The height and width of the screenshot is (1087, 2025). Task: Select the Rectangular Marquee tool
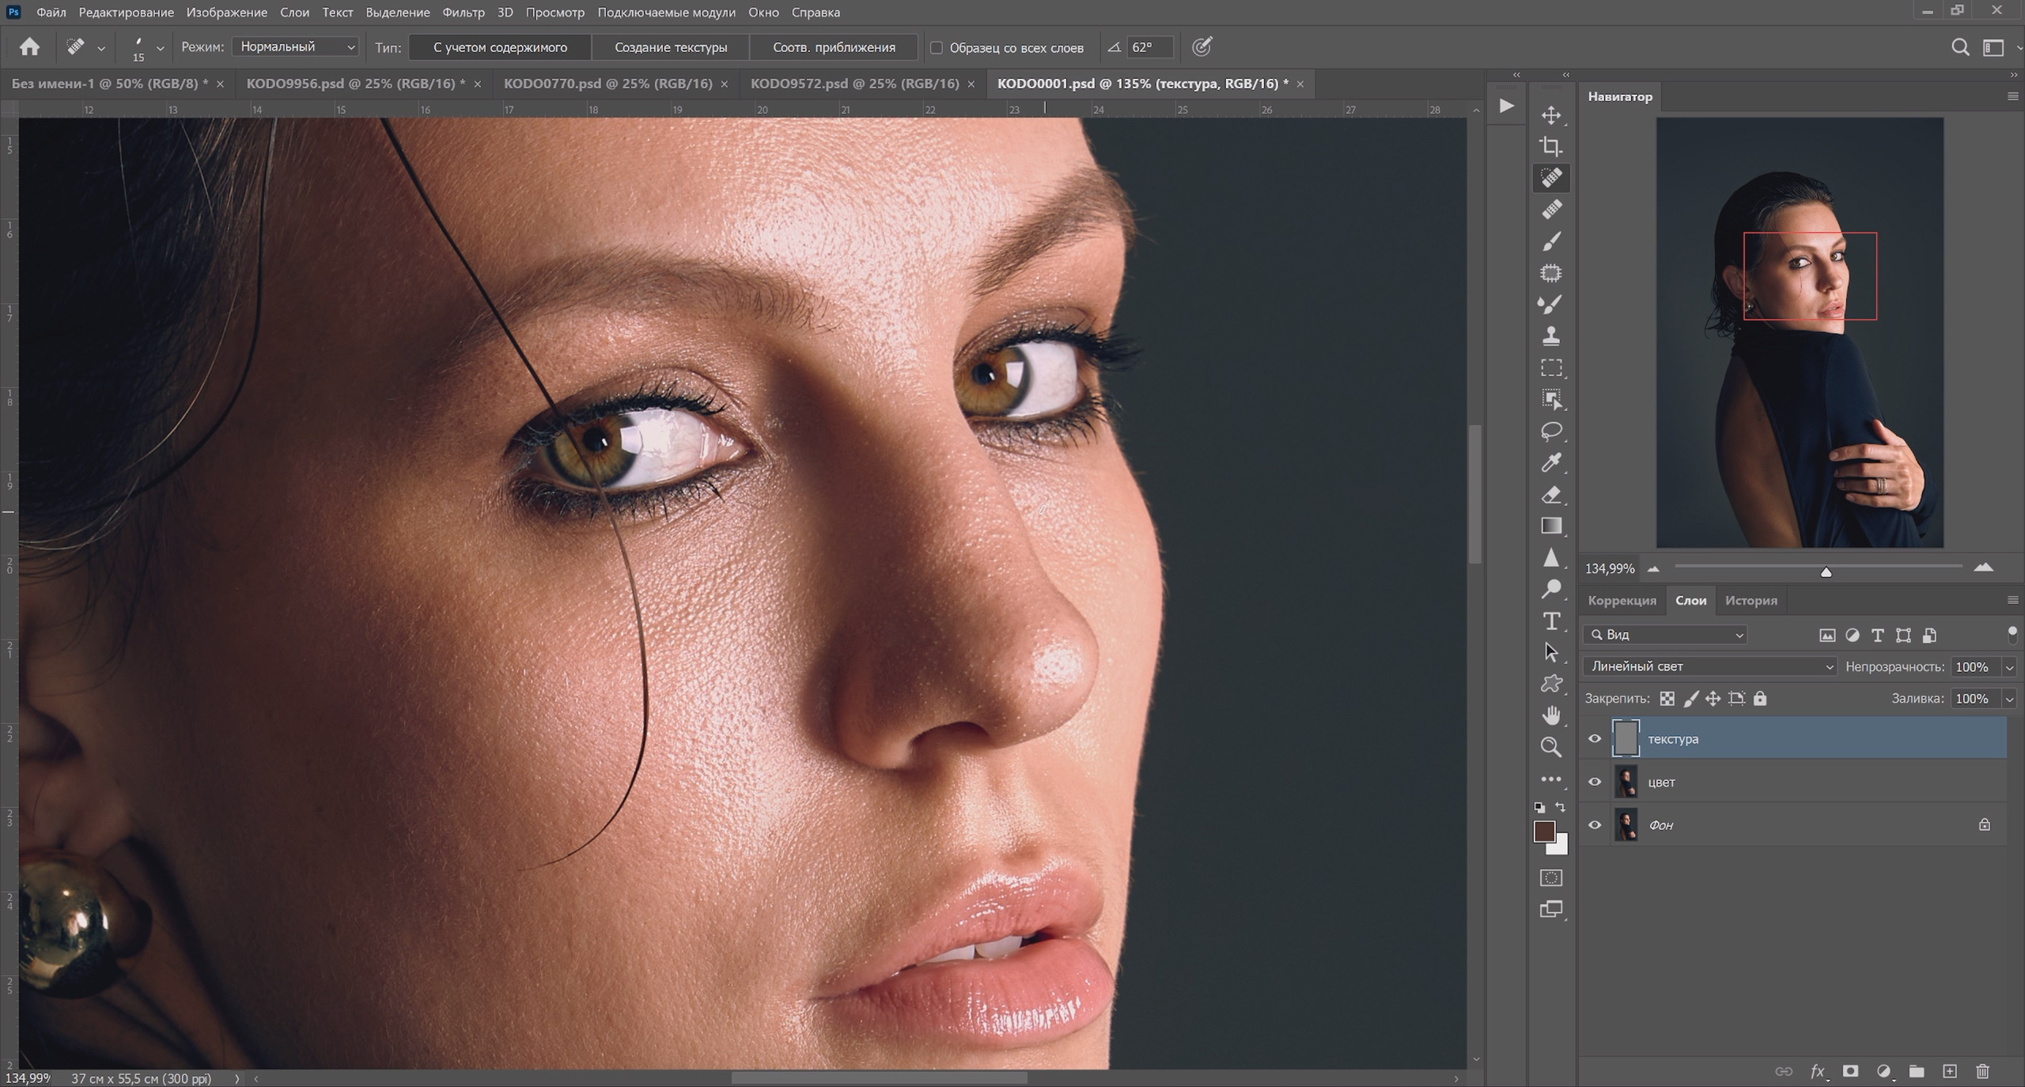pyautogui.click(x=1550, y=368)
